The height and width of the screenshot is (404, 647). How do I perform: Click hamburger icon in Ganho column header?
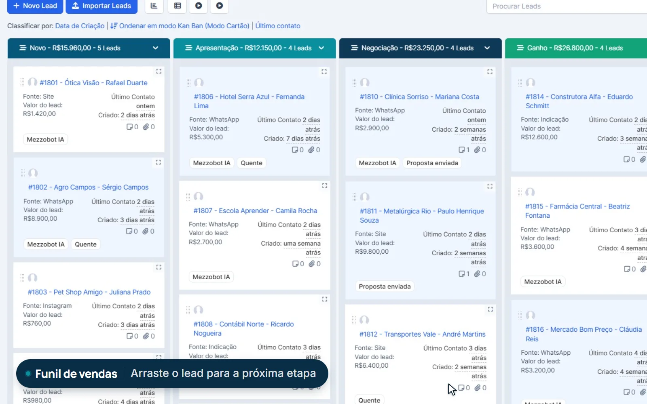[520, 48]
